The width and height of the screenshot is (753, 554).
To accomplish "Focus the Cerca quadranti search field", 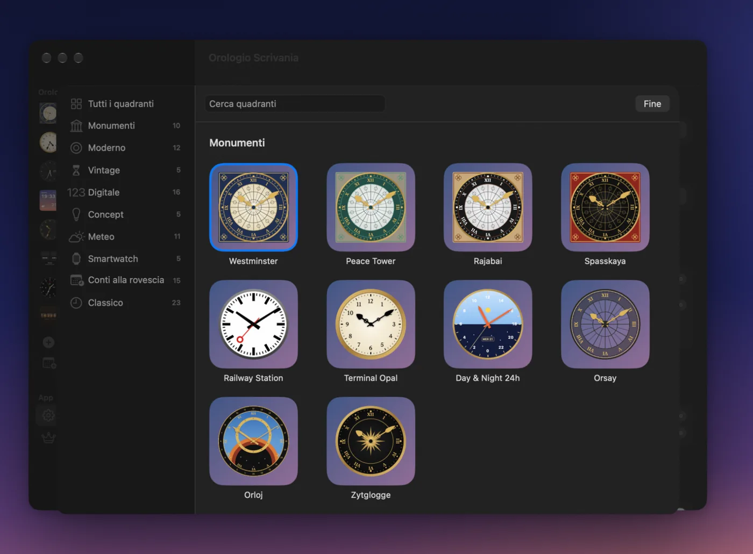I will 295,104.
